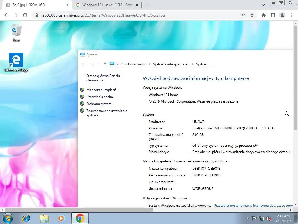This screenshot has height=224, width=298.
Task: Open Windows Media Player from taskbar
Action: pos(62,218)
